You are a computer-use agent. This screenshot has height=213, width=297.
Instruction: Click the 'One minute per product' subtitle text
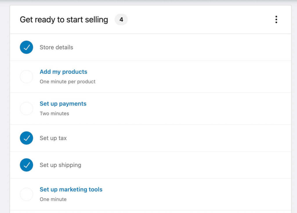(x=67, y=82)
